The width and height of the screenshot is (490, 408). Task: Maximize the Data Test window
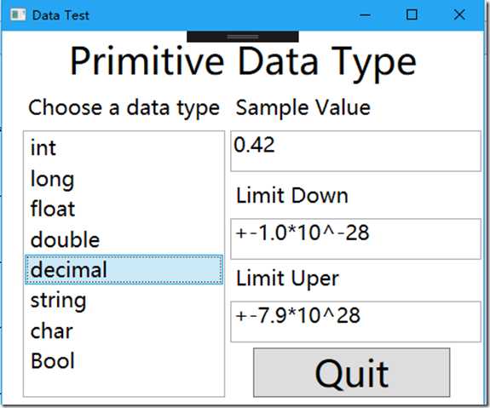(412, 14)
